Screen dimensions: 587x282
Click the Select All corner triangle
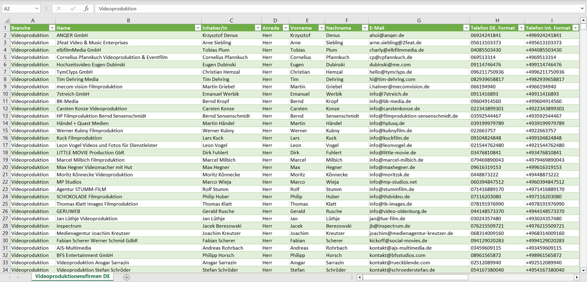pyautogui.click(x=6, y=20)
